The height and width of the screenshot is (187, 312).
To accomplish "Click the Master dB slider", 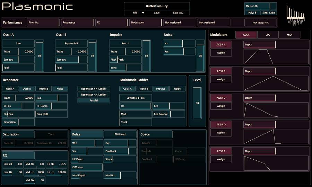I will coord(260,6).
